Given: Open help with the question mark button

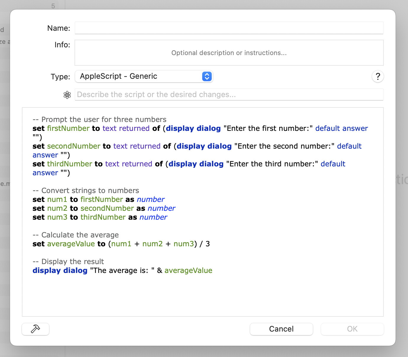Looking at the screenshot, I should point(378,77).
